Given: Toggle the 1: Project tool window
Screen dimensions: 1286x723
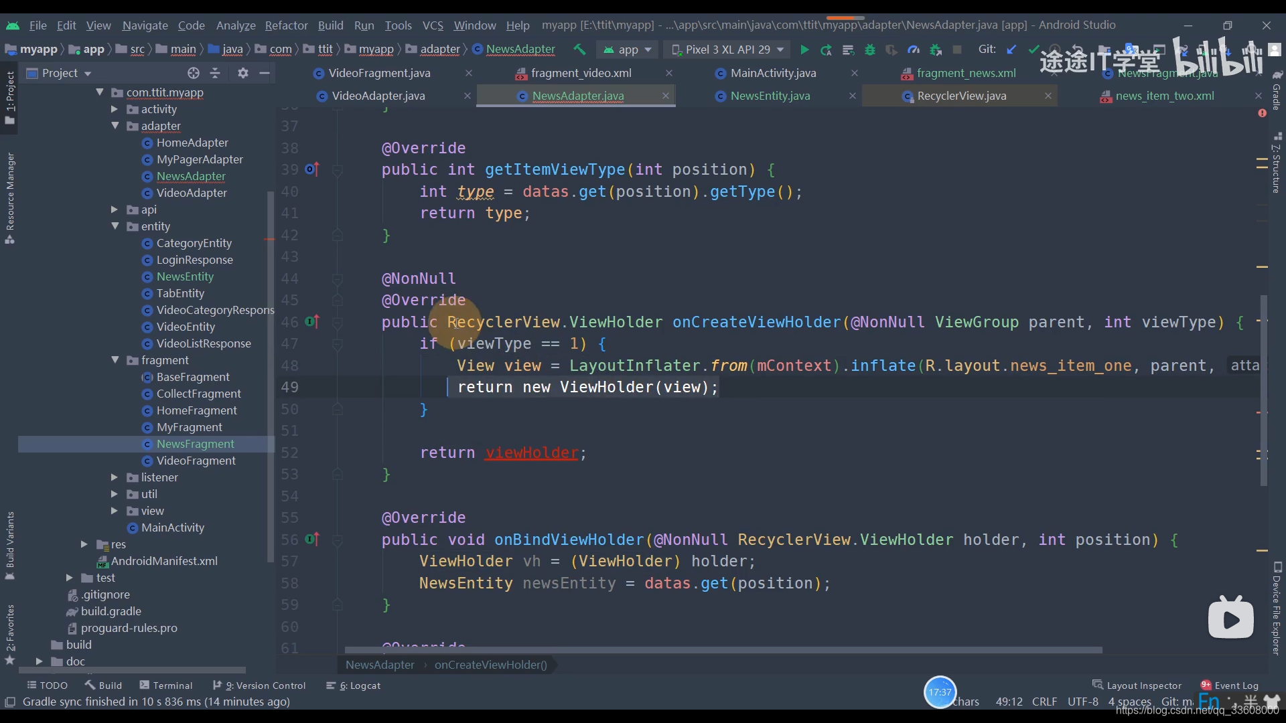Looking at the screenshot, I should tap(10, 97).
